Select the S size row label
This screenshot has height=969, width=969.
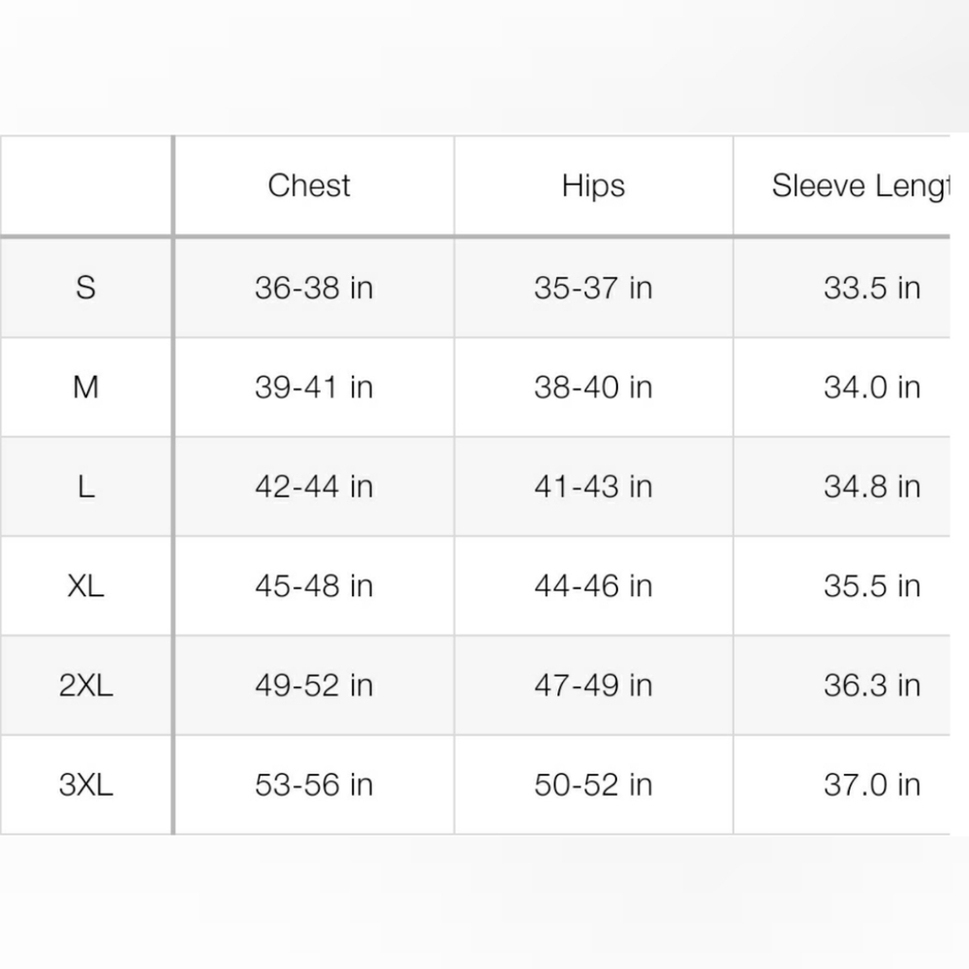(86, 288)
